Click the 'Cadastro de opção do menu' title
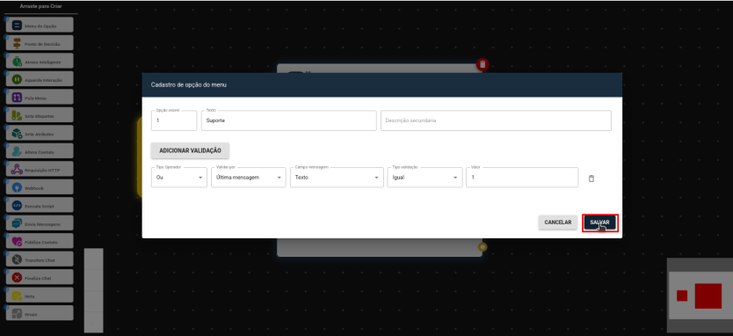The image size is (733, 336). click(189, 85)
